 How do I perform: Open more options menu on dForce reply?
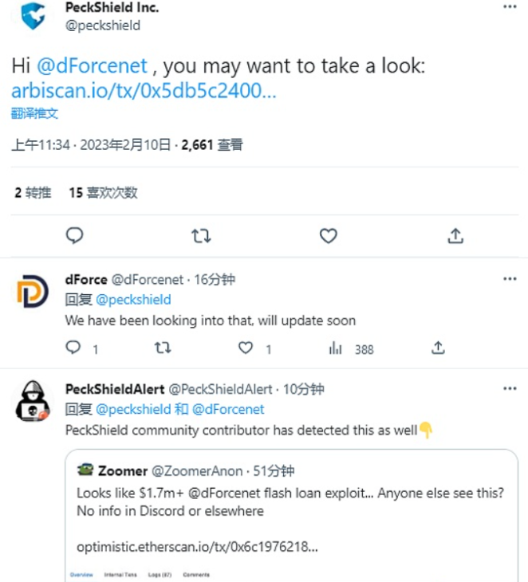(510, 279)
